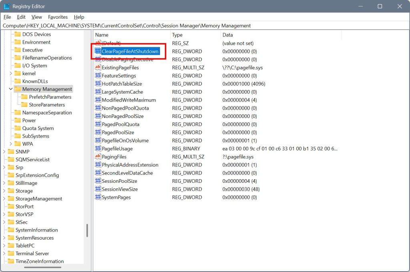Click the PrefetchParameters folder icon

pyautogui.click(x=24, y=97)
